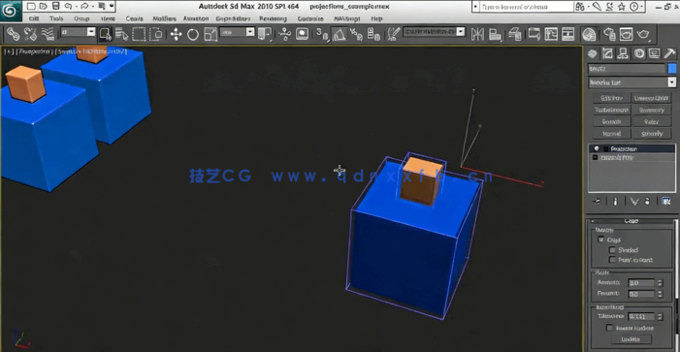Open the Edit menu
The width and height of the screenshot is (680, 352).
(33, 18)
